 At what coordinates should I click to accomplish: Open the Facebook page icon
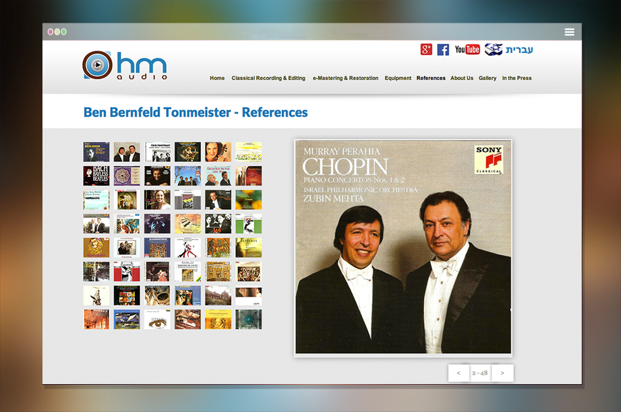(443, 49)
